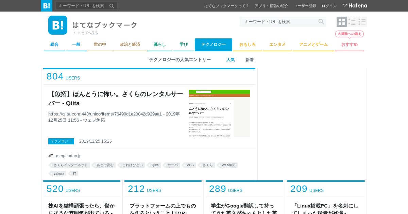
Task: Click the Web魚拓 tag
Action: coord(228,165)
